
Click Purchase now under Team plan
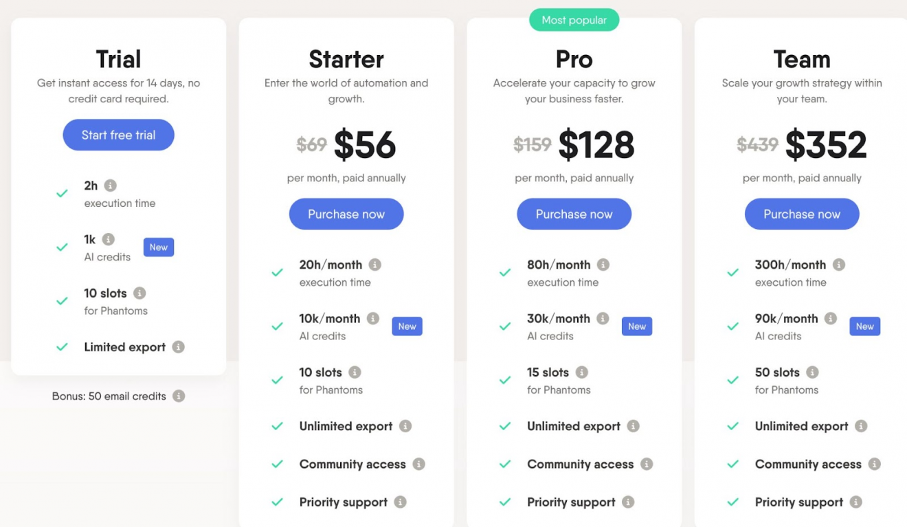(x=802, y=214)
